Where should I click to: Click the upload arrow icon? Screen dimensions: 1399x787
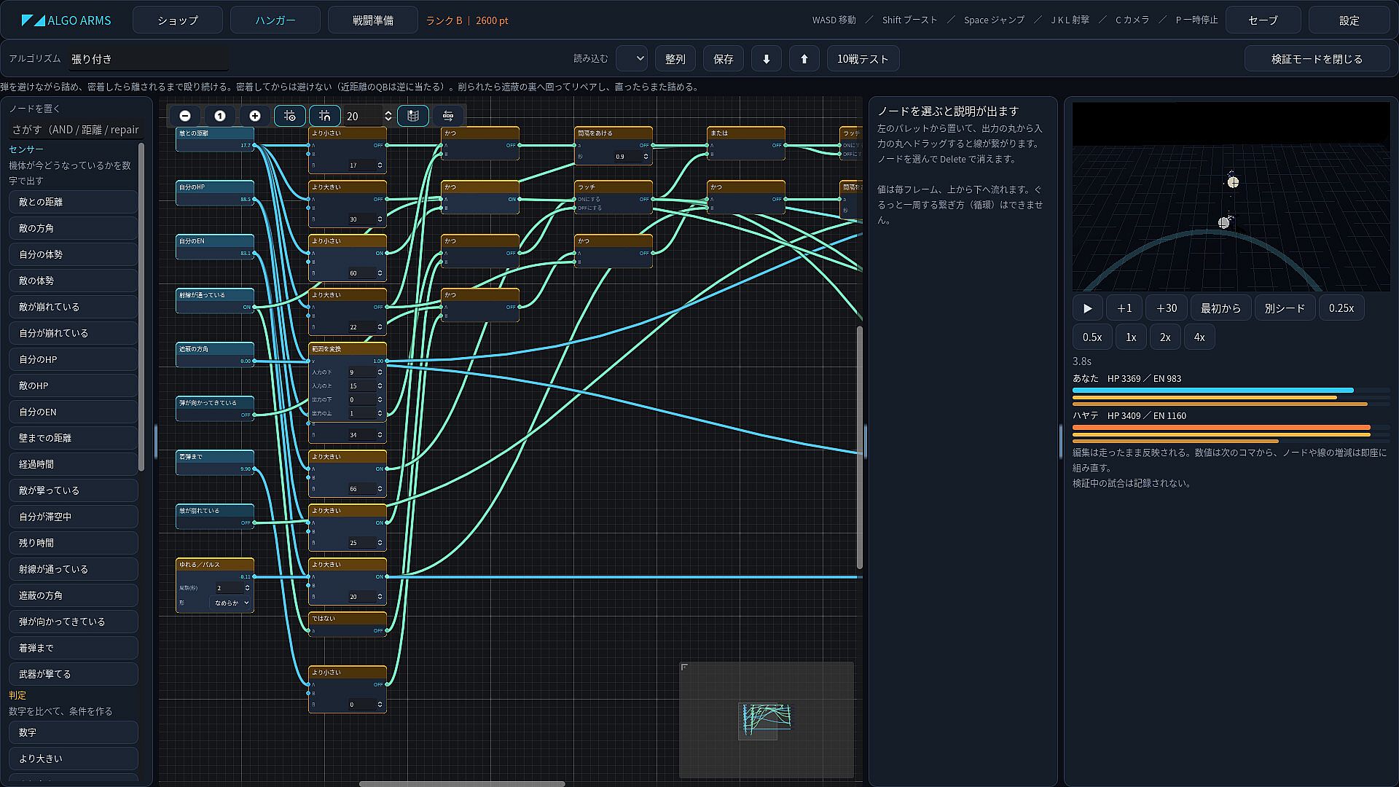tap(804, 59)
